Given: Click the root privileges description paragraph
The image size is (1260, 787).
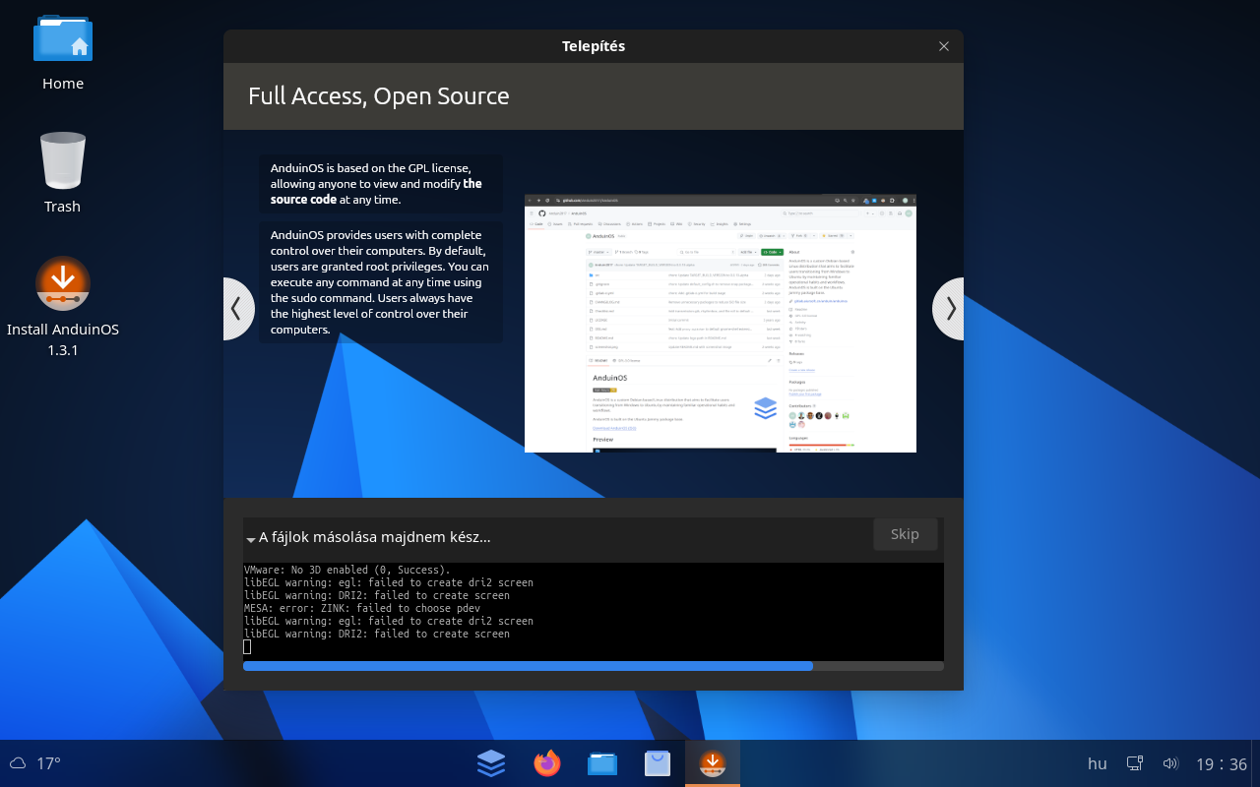Looking at the screenshot, I should [x=380, y=282].
